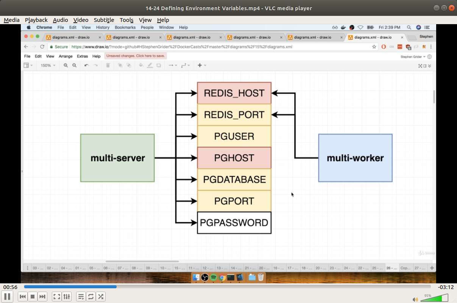The image size is (457, 303).
Task: Stop playback with the stop button
Action: [33, 297]
